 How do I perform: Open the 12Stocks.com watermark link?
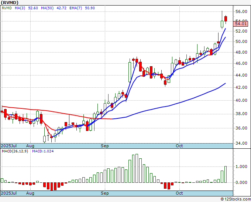click(x=235, y=199)
